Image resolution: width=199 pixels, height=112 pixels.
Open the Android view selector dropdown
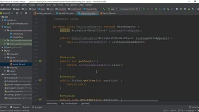(x=7, y=13)
